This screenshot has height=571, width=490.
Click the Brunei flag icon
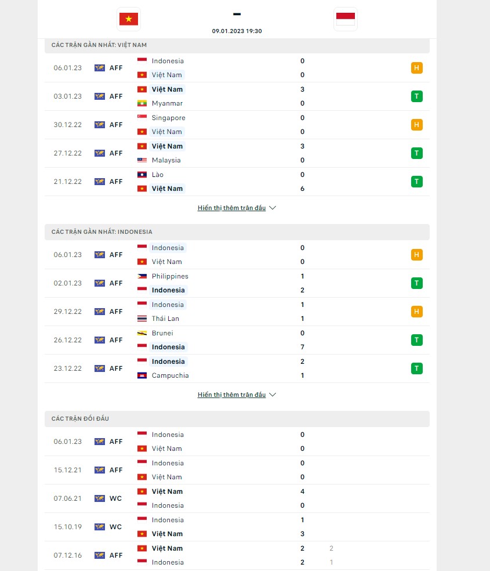(x=141, y=333)
